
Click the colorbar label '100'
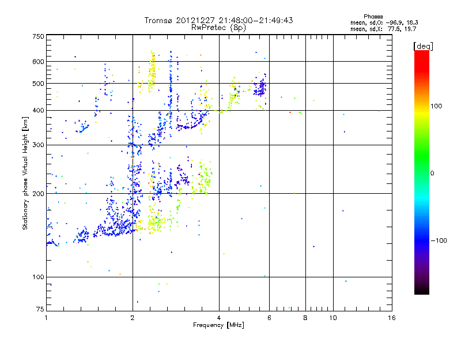[436, 106]
